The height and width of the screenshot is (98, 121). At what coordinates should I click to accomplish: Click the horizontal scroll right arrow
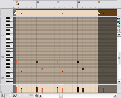click(115, 96)
